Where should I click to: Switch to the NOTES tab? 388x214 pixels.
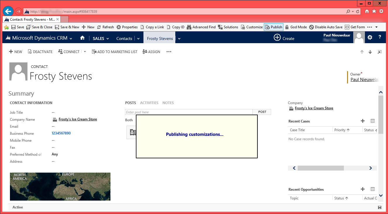click(168, 103)
